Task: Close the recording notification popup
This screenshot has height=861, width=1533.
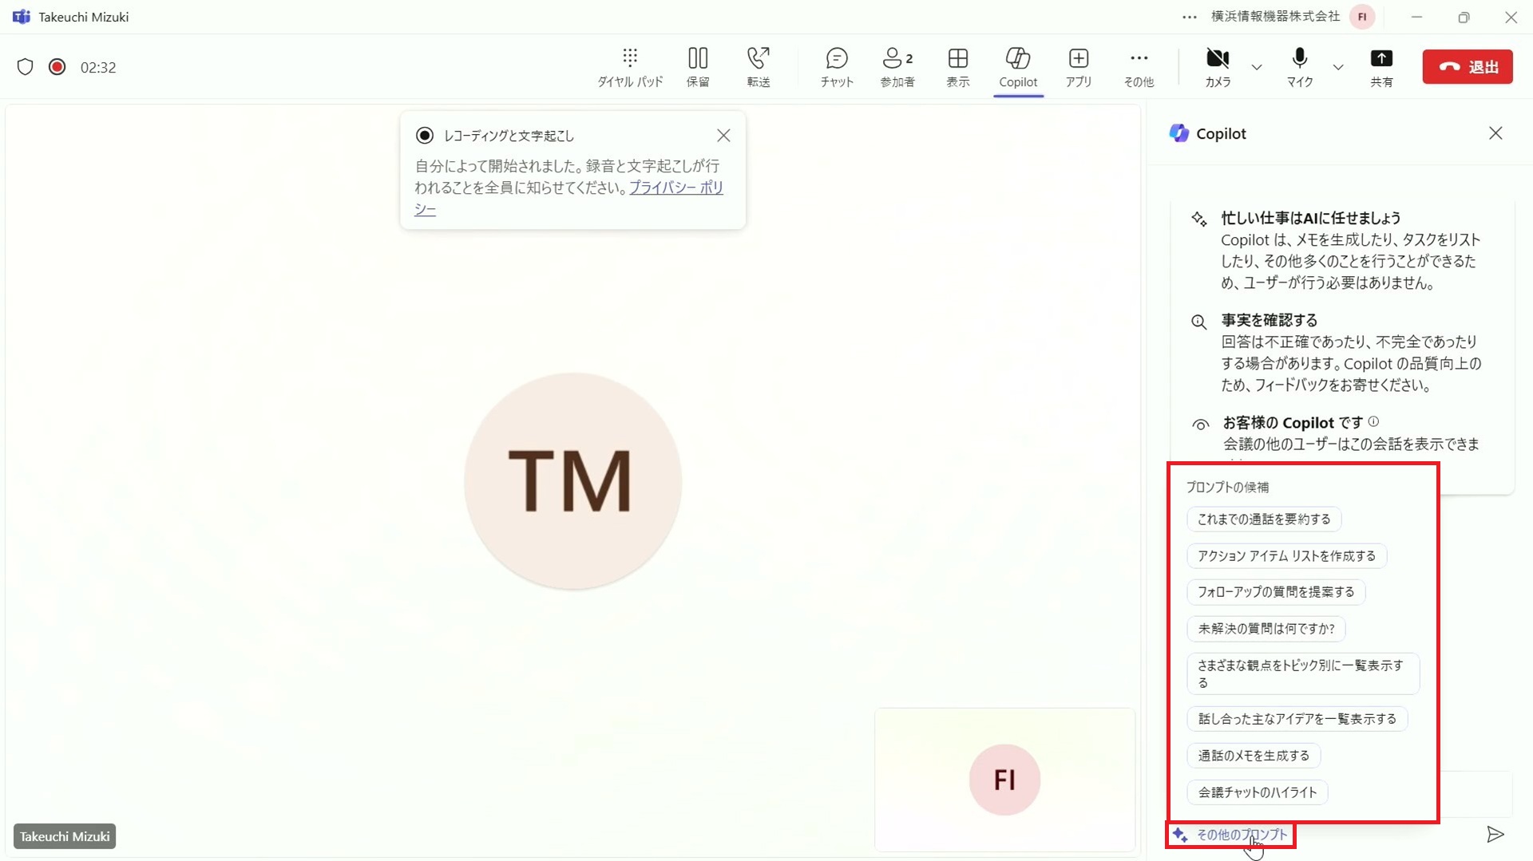Action: tap(723, 136)
